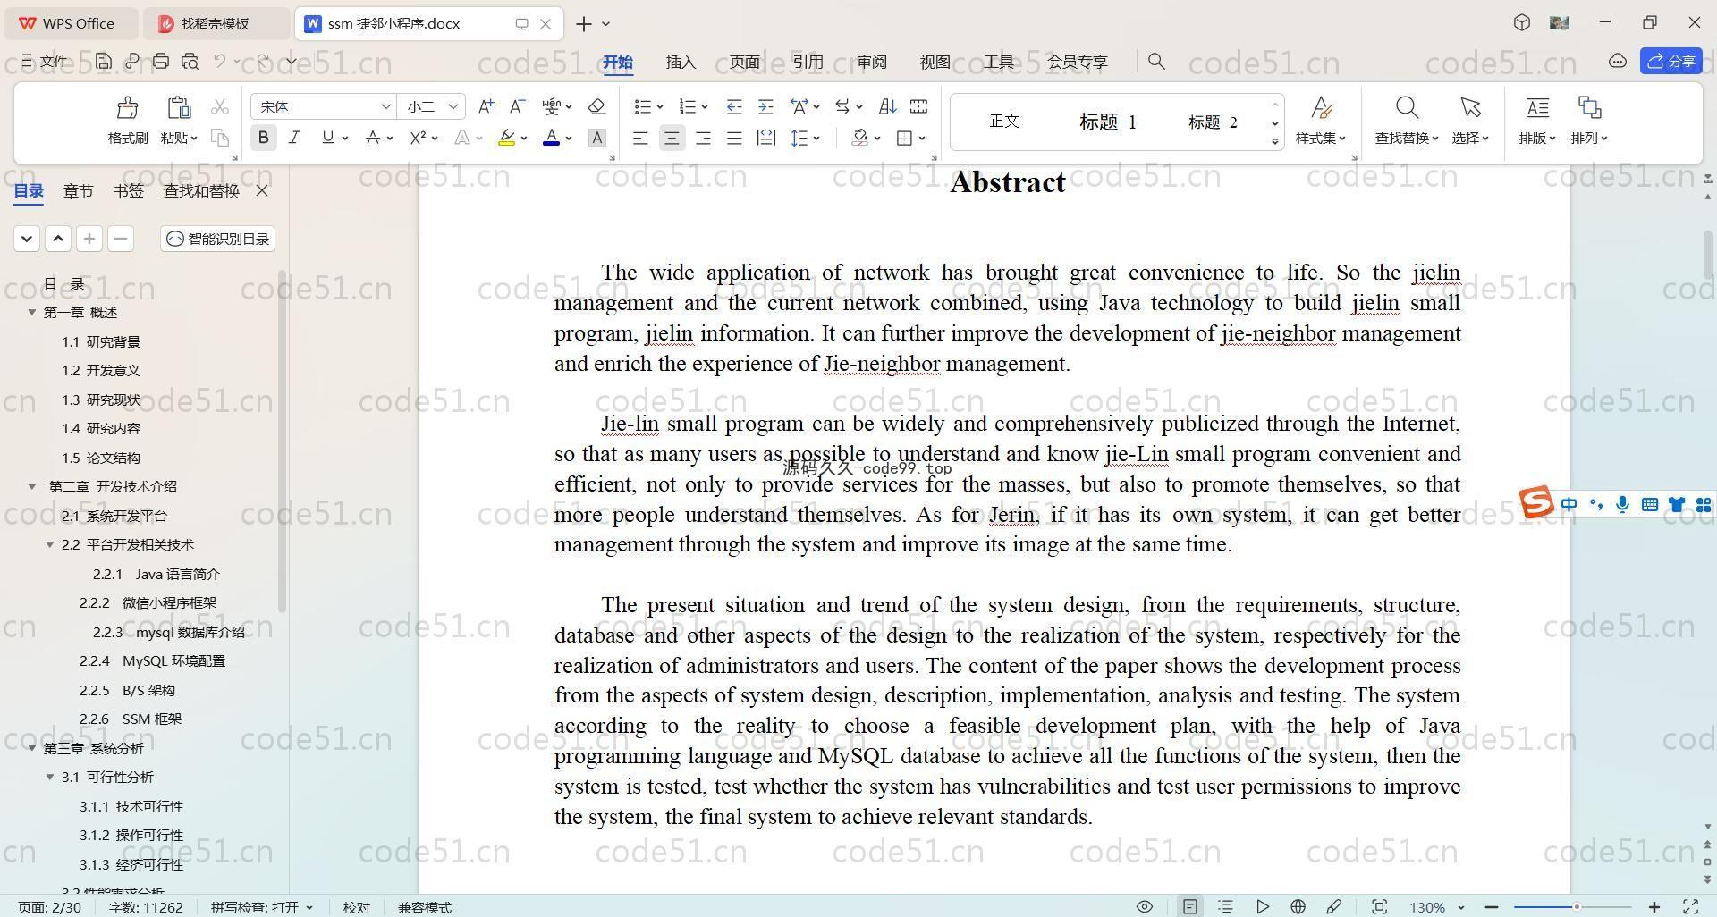The width and height of the screenshot is (1717, 917).
Task: Click the Styles set icon
Action: (x=1321, y=108)
